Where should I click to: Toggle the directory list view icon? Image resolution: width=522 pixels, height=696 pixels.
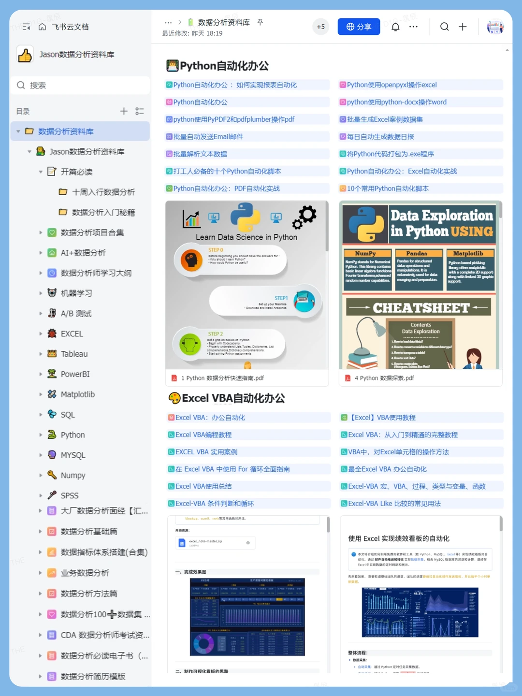click(140, 111)
